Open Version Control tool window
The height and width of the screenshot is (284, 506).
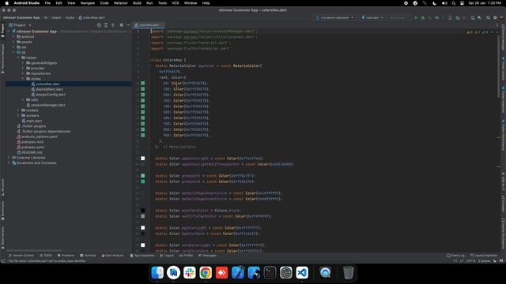coord(21,256)
